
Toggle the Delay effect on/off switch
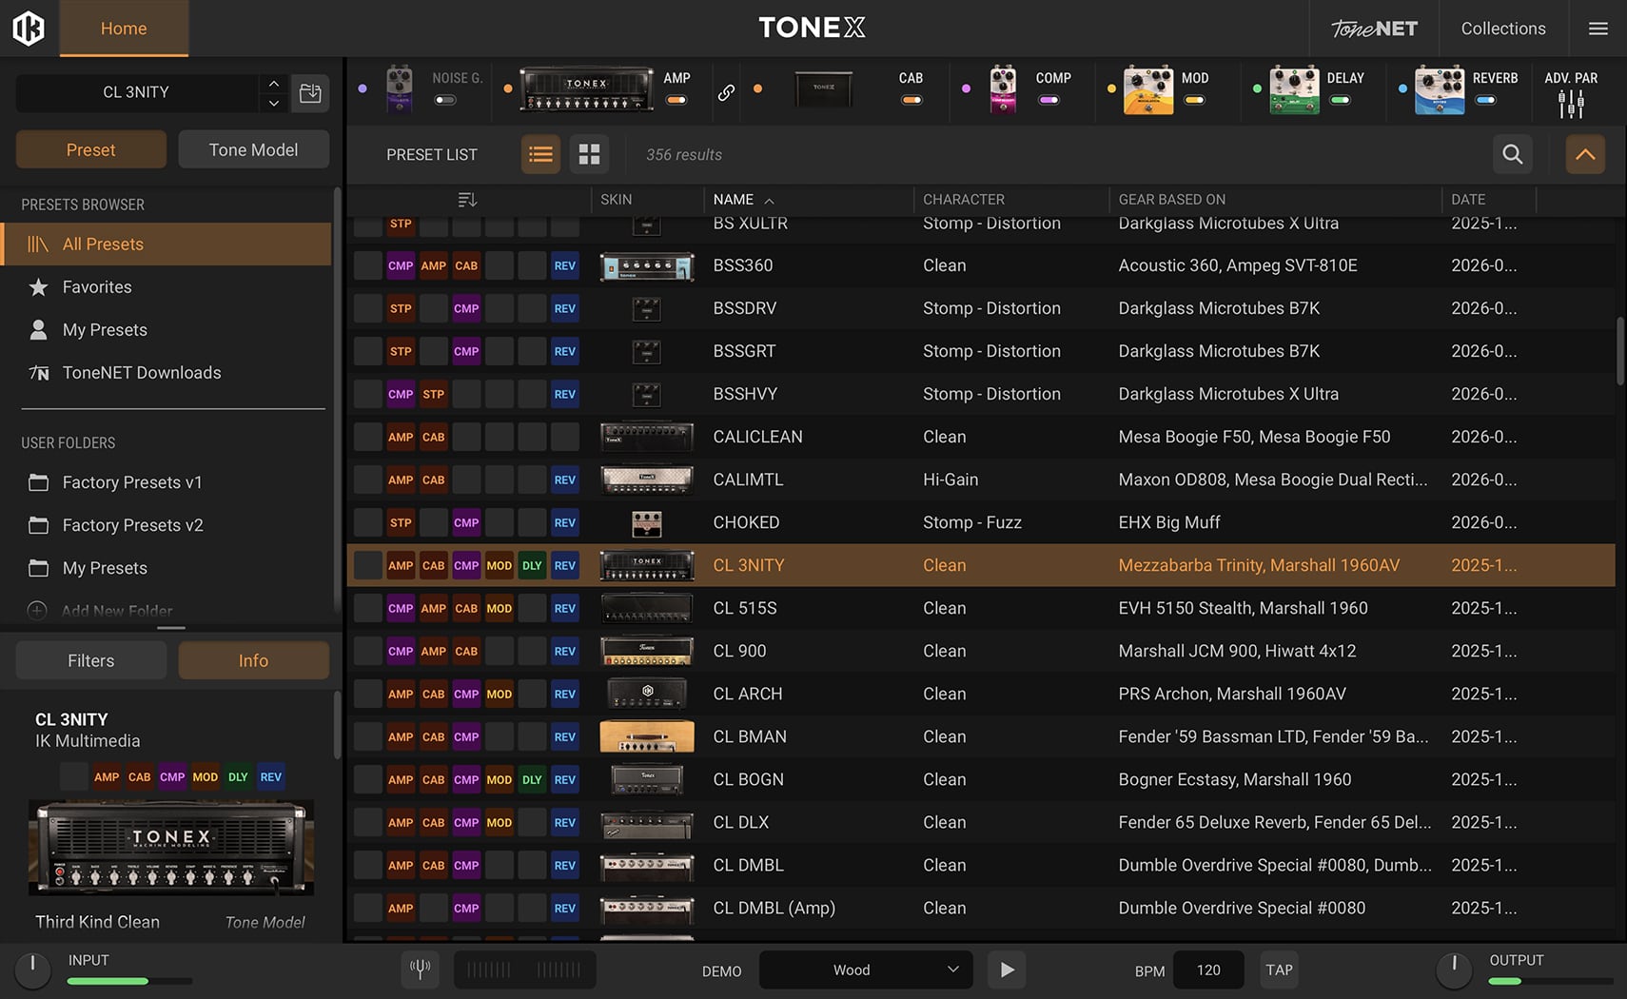coord(1340,100)
